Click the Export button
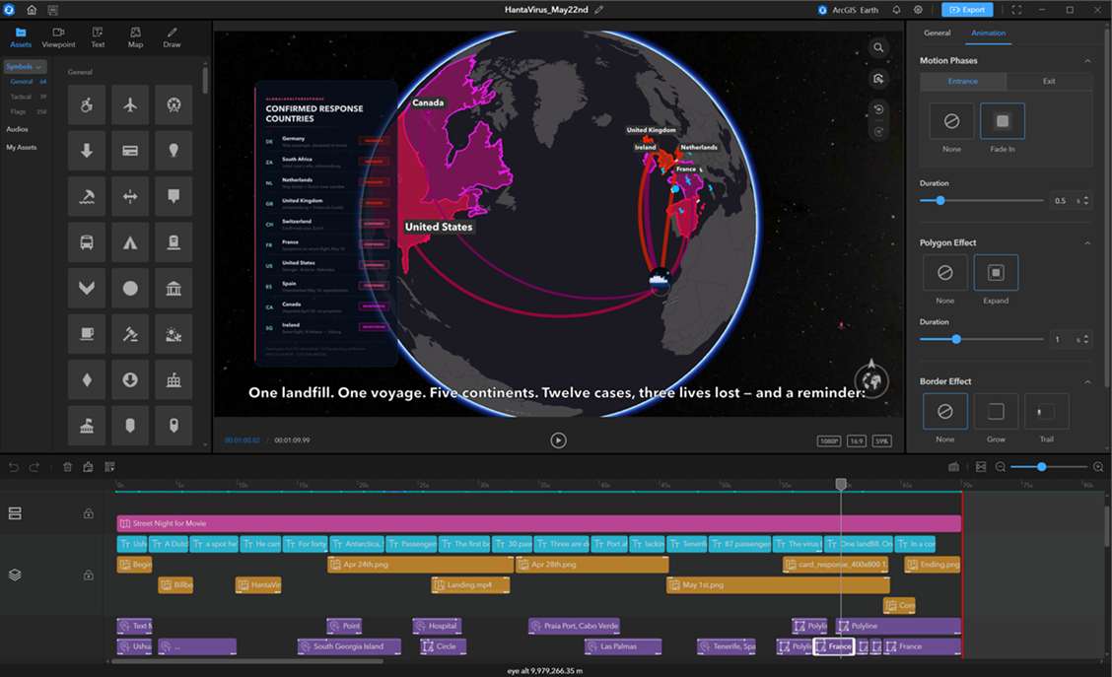The image size is (1112, 677). (x=967, y=10)
